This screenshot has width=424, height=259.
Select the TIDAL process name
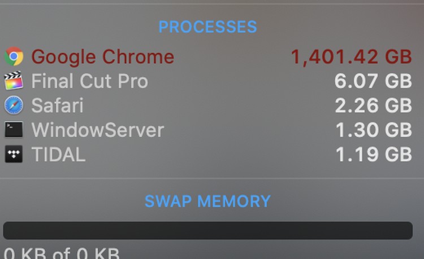[58, 154]
